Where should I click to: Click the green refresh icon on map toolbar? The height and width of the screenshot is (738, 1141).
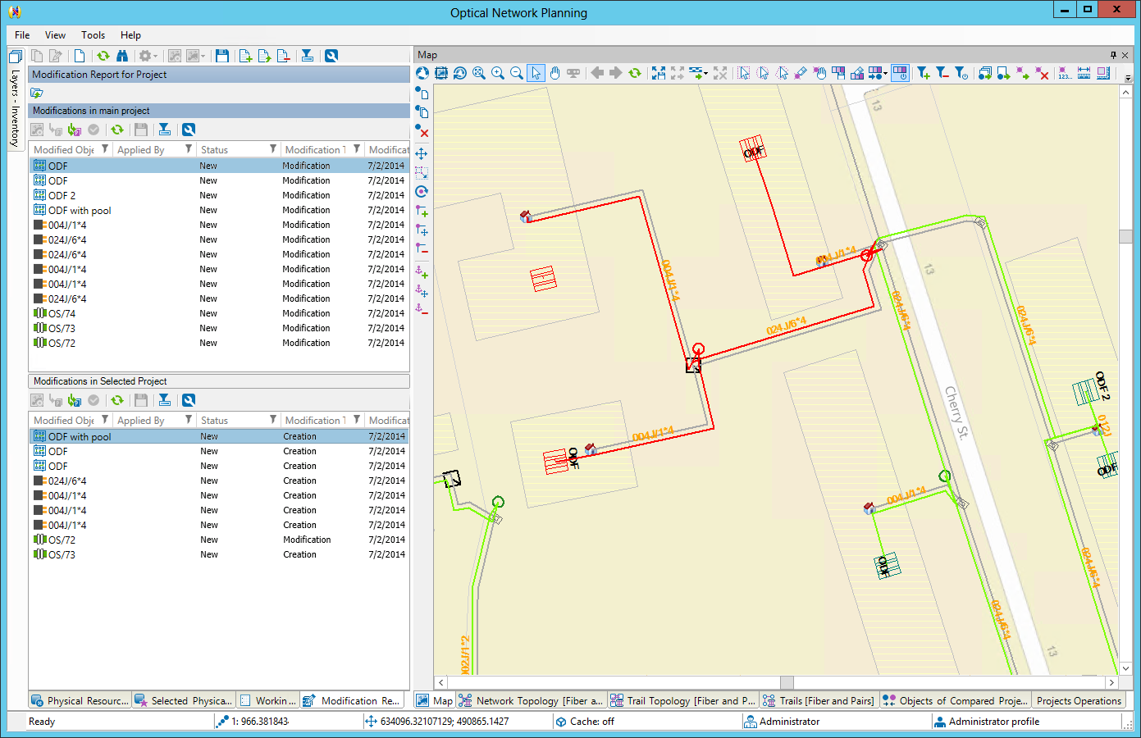tap(635, 73)
